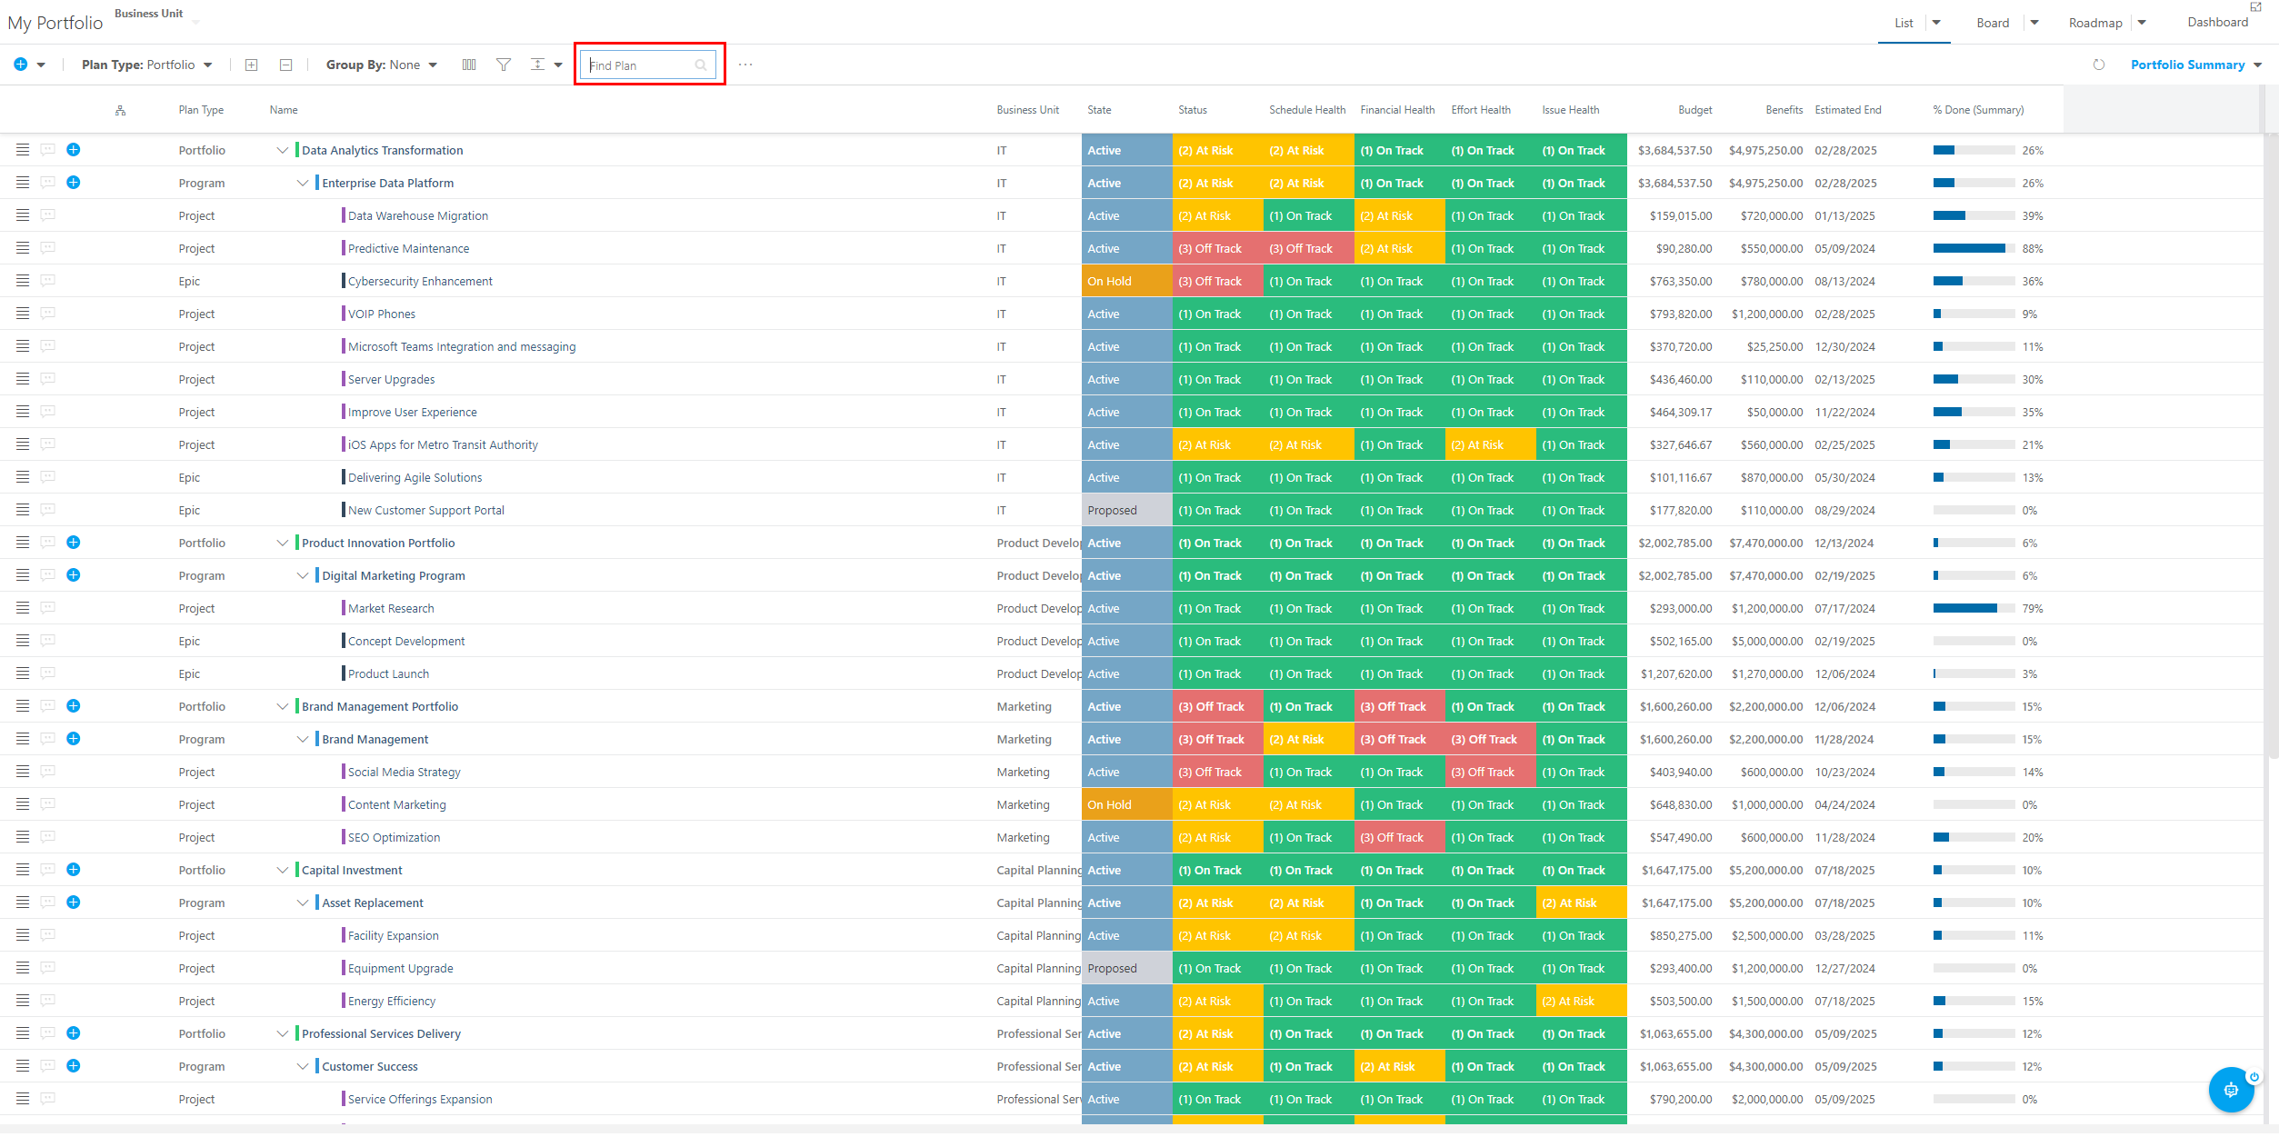Viewport: 2279px width, 1137px height.
Task: Click the blue add plan plus icon in toolbar
Action: pos(20,65)
